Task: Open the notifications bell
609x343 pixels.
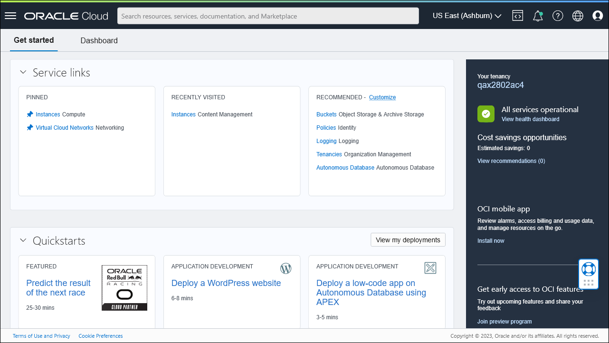Action: pos(537,15)
